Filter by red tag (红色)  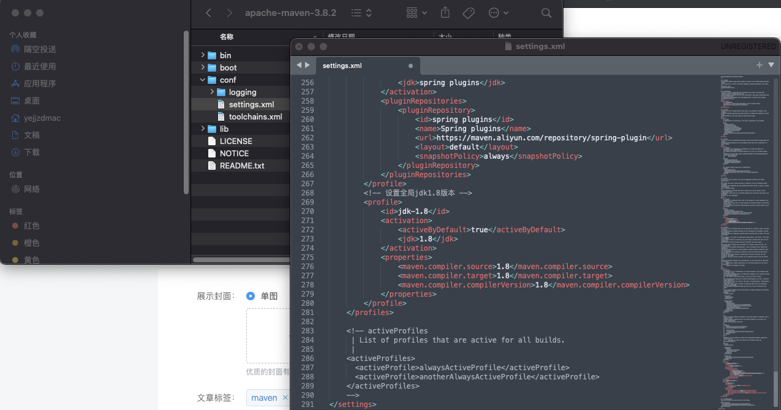[x=32, y=226]
